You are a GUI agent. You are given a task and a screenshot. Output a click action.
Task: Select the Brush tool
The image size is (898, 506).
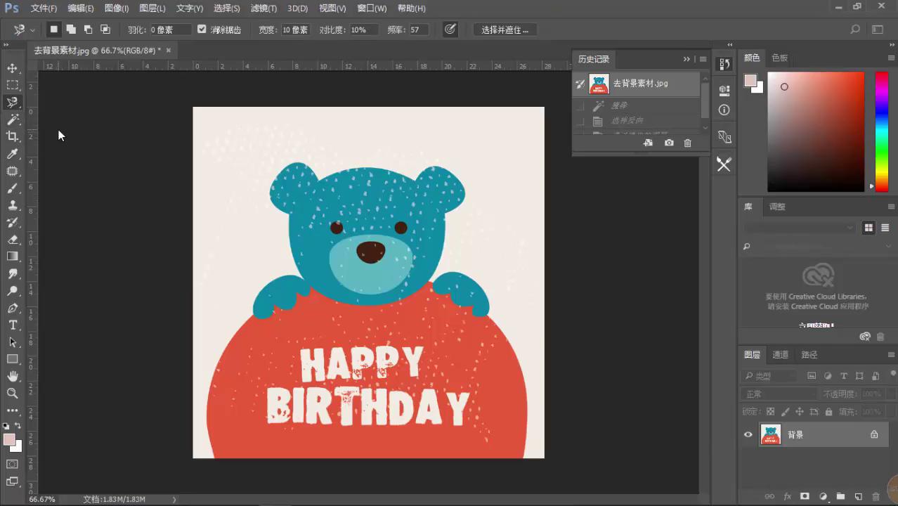tap(13, 188)
